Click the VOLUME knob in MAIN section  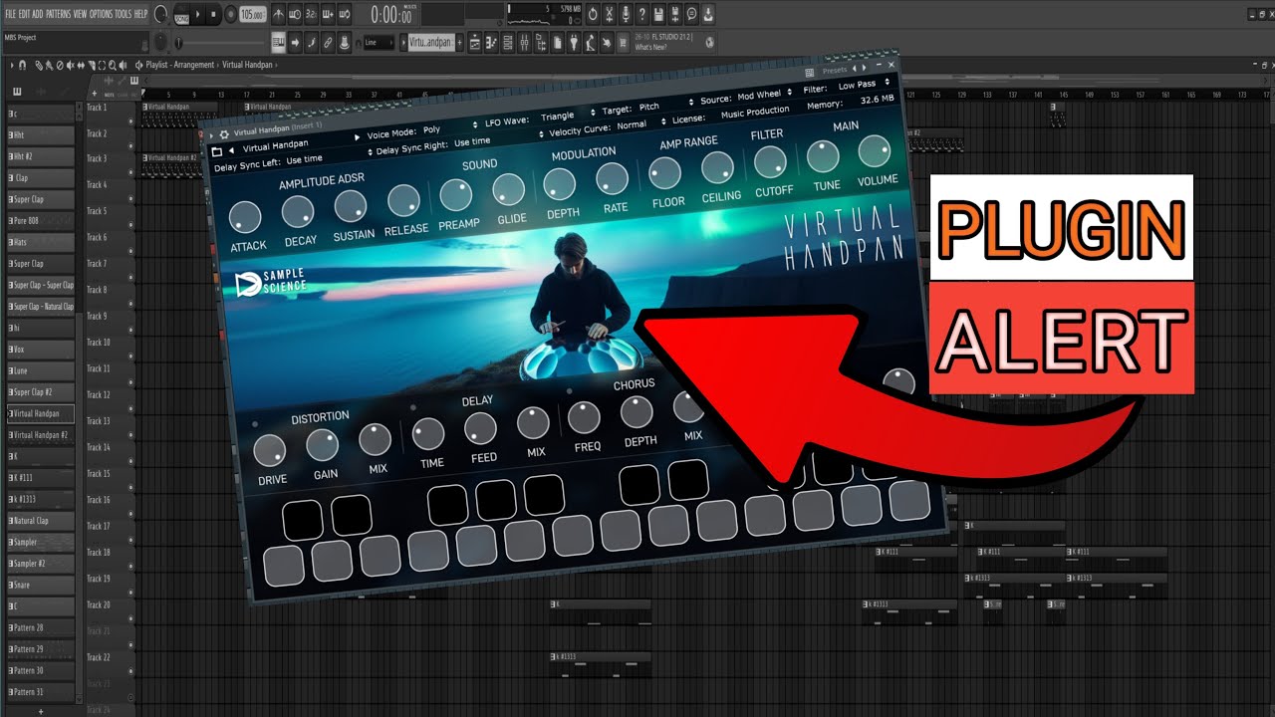tap(874, 150)
